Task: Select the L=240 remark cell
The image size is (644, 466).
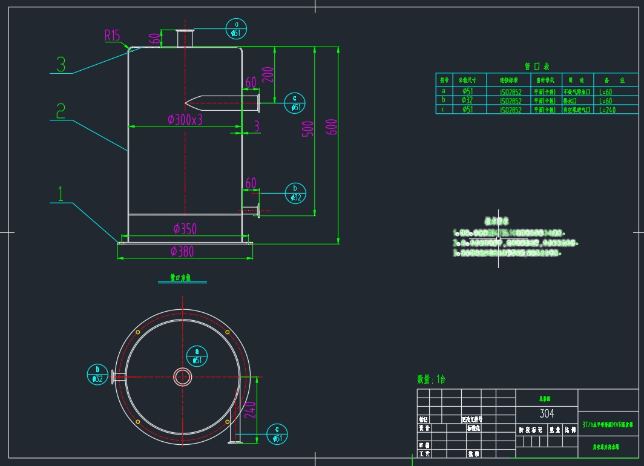Action: pyautogui.click(x=608, y=110)
